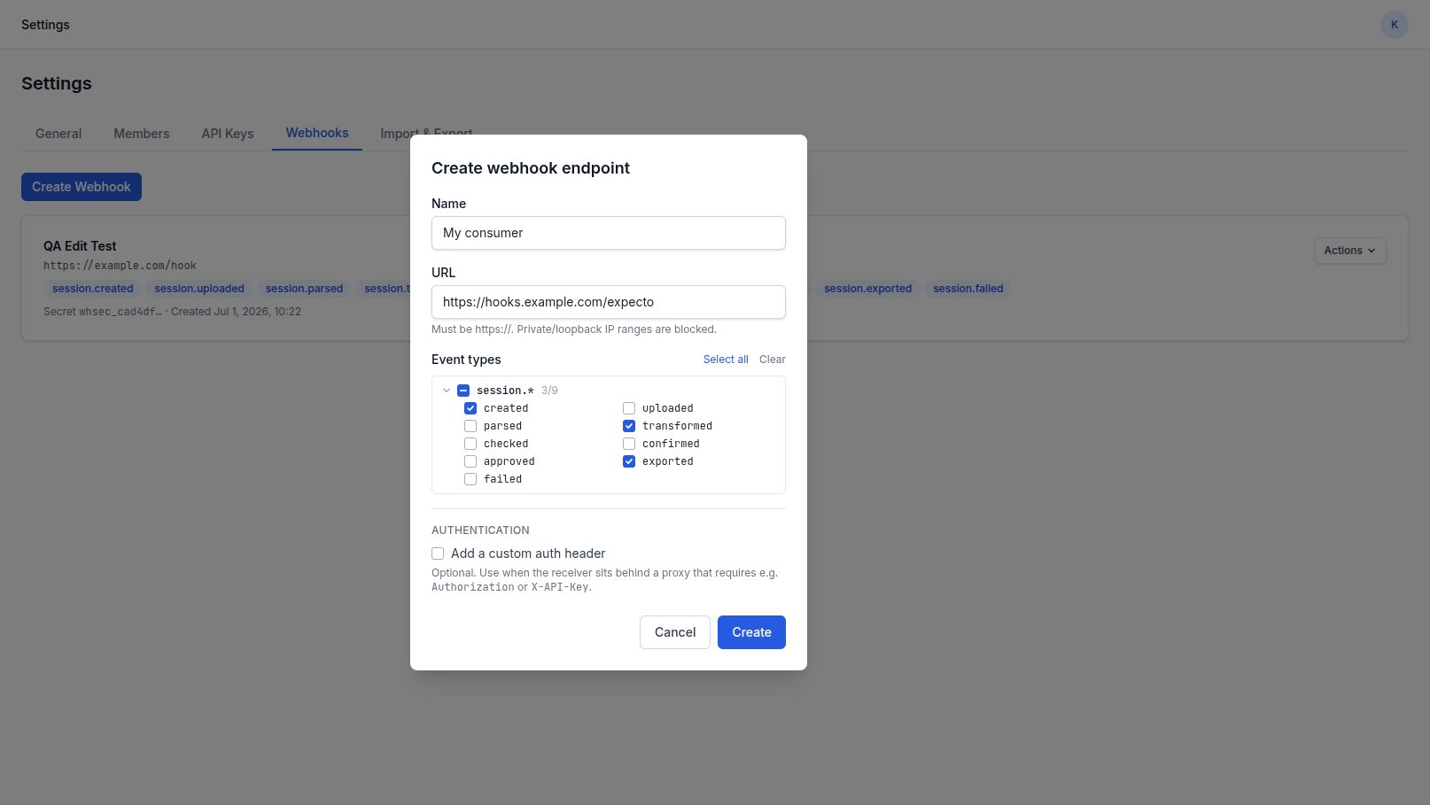Screen dimensions: 1430x805
Task: Collapse the session.* event group chevron
Action: point(447,391)
